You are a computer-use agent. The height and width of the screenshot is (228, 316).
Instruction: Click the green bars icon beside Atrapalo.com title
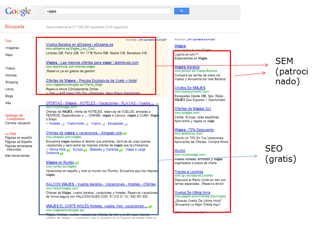point(125,133)
